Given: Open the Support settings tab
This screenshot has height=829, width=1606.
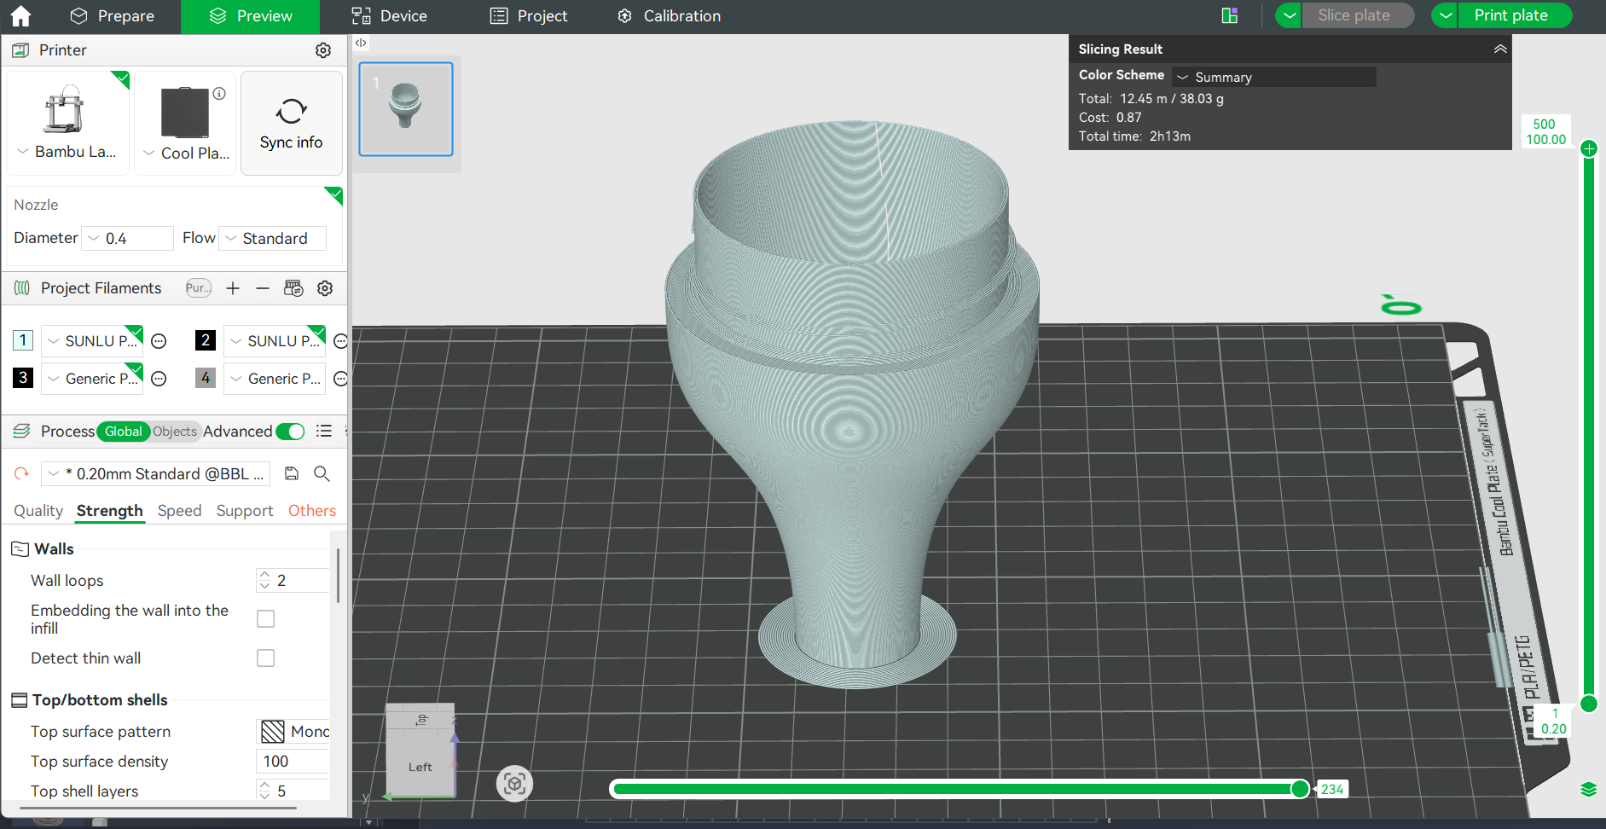Looking at the screenshot, I should coord(245,511).
